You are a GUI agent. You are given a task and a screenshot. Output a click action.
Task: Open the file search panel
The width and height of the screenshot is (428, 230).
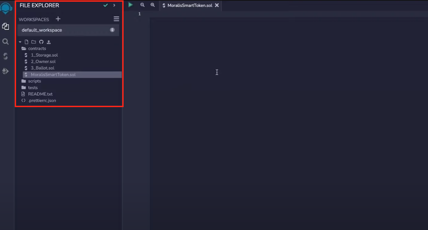click(5, 41)
